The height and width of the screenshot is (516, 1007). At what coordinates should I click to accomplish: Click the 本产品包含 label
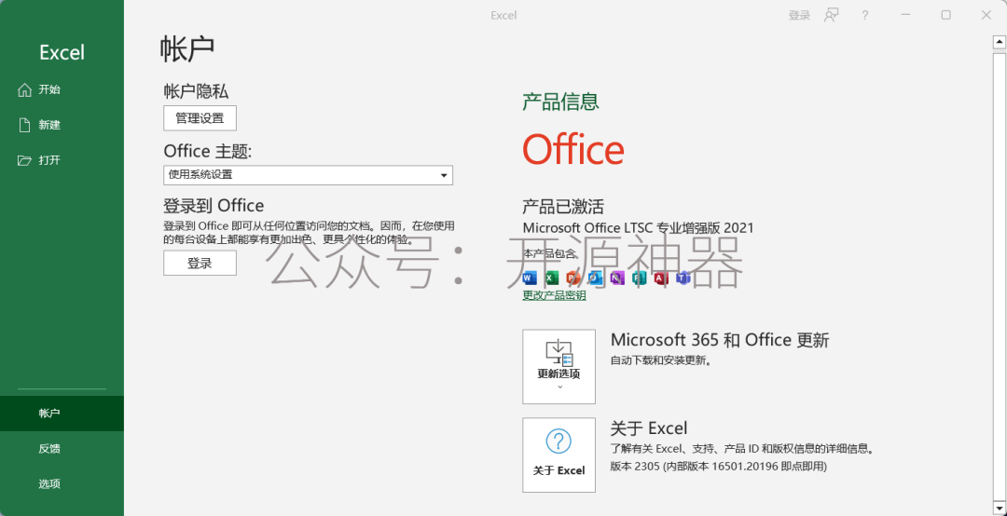[550, 253]
